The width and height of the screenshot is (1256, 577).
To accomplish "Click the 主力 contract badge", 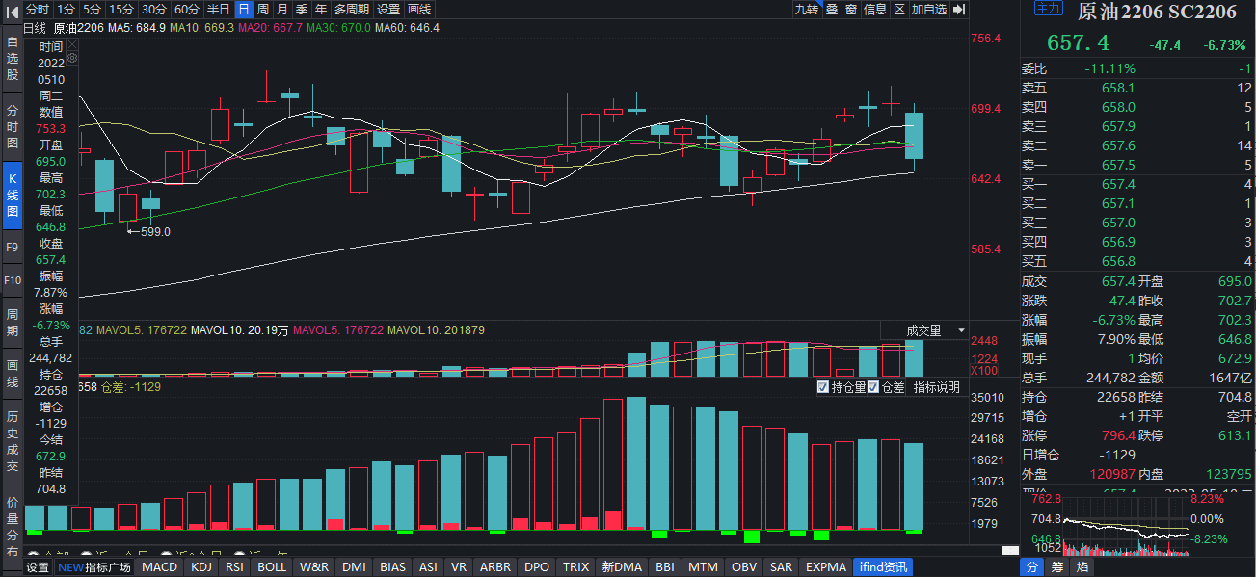I will click(1048, 9).
